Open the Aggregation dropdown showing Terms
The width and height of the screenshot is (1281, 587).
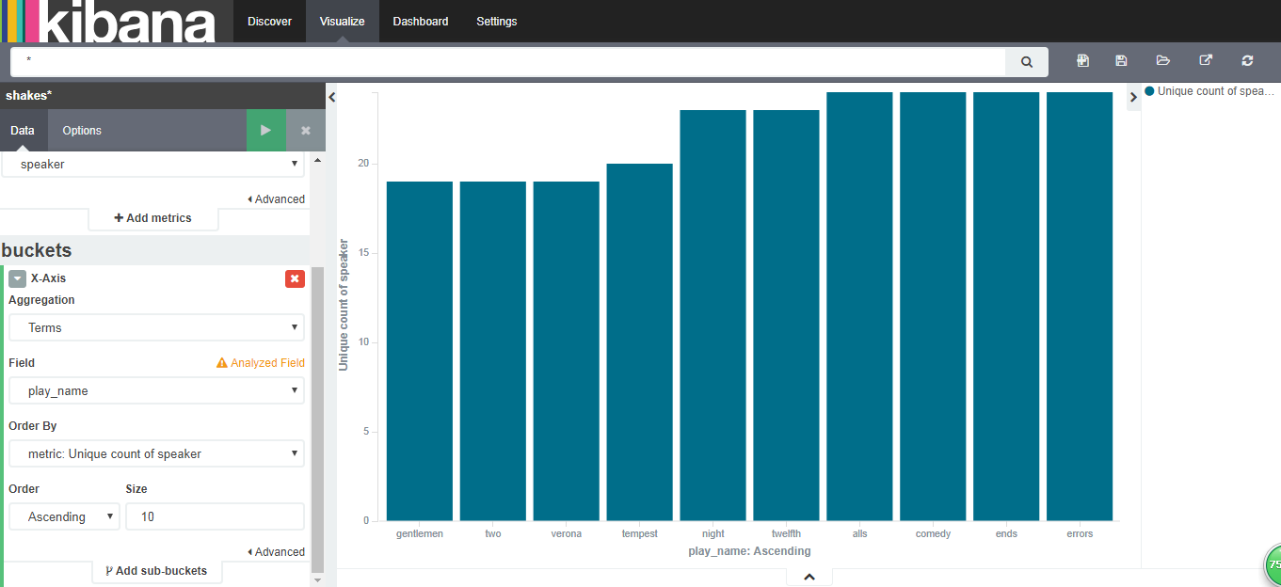156,327
